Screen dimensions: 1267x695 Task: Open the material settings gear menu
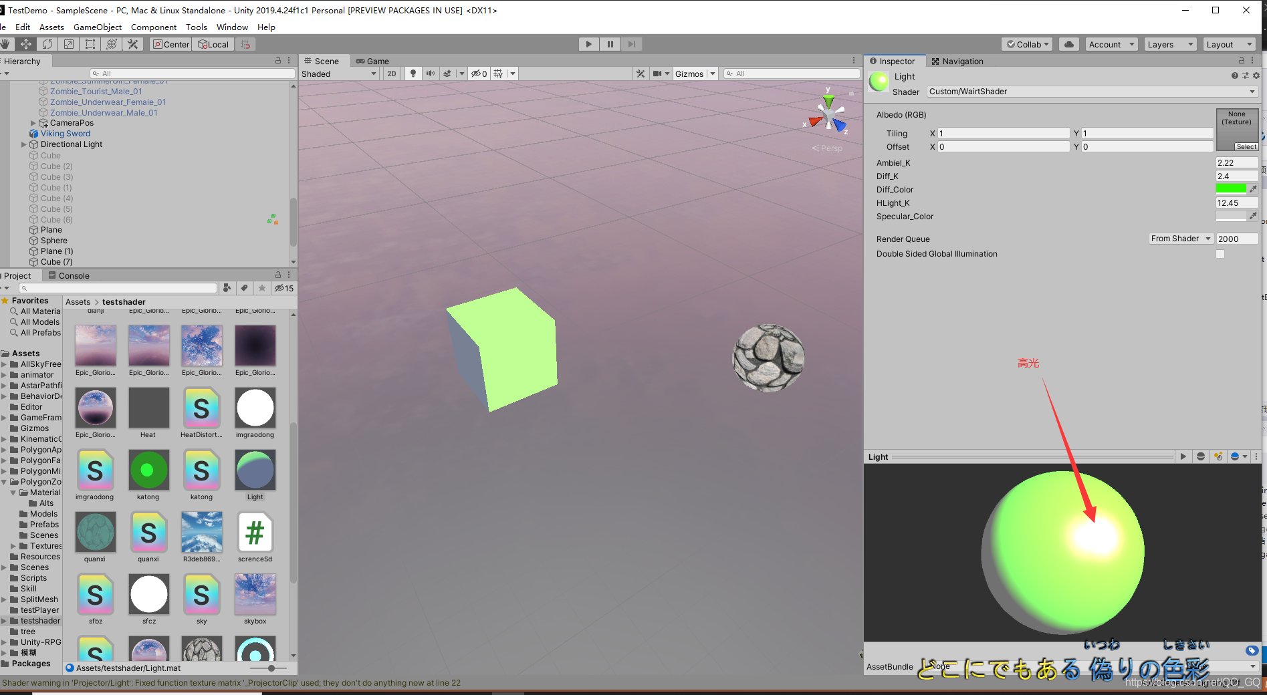[1256, 76]
